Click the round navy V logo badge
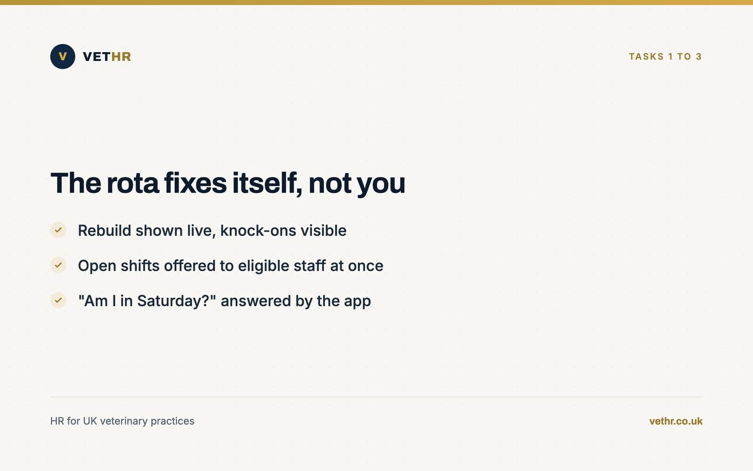Screen dimensions: 753x471 (62, 57)
